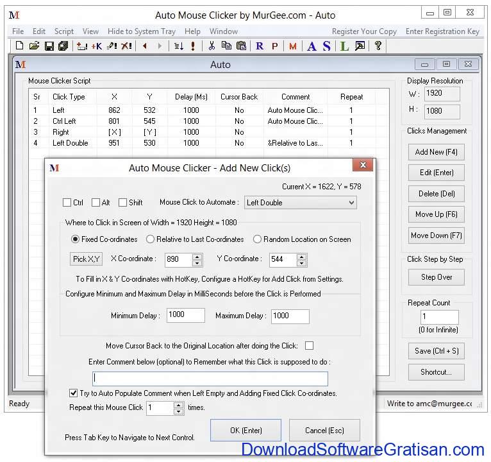491x462 pixels.
Task: Click the Pick X,Y button
Action: (86, 259)
